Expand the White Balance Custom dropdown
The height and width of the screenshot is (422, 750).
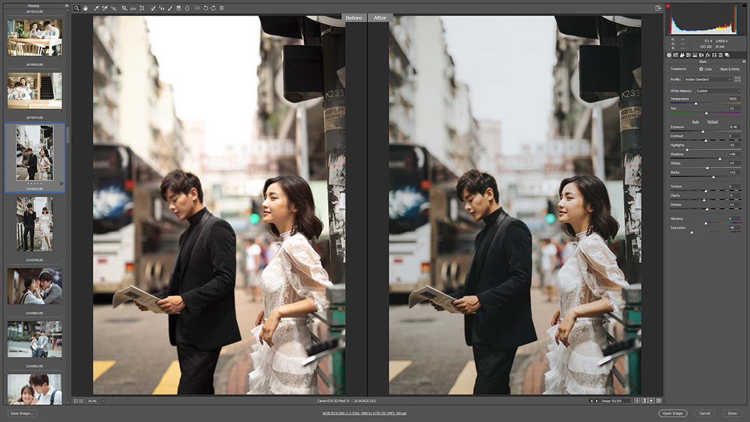[717, 91]
